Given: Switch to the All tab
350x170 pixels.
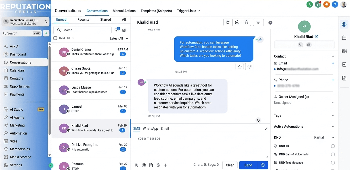Looking at the screenshot, I should pyautogui.click(x=124, y=19).
